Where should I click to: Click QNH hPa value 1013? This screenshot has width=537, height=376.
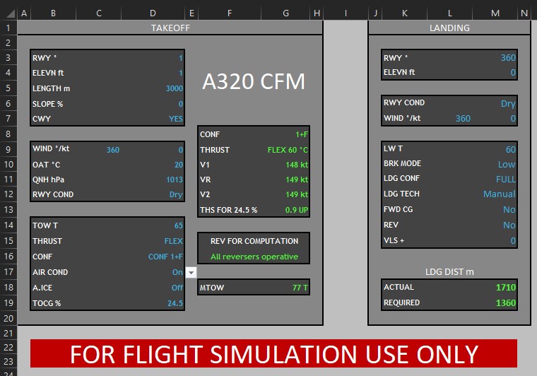point(175,180)
